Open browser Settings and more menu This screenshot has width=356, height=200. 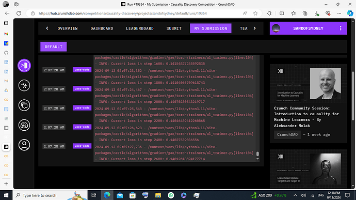[x=339, y=13]
